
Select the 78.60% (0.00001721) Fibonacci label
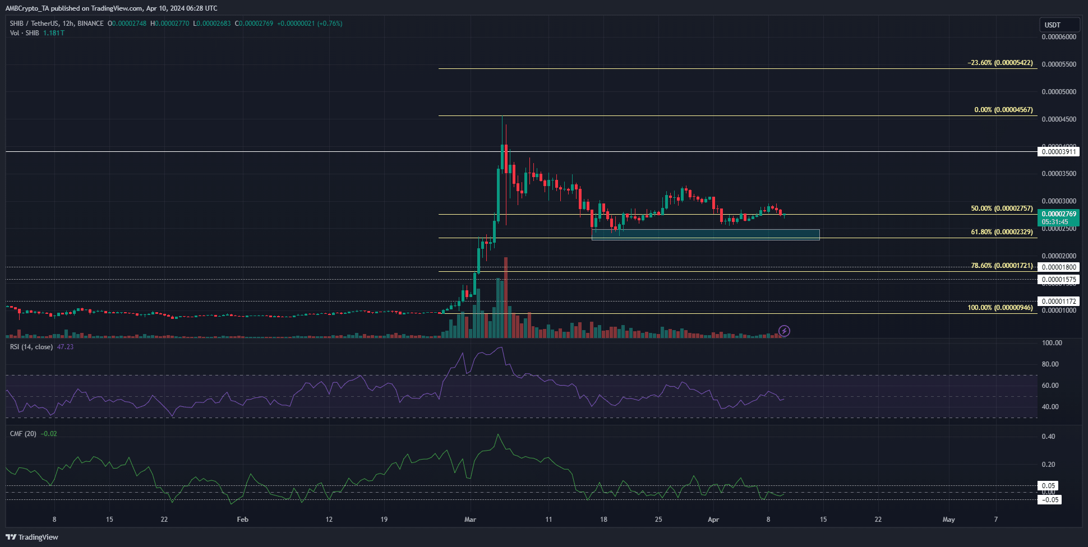pos(1002,266)
